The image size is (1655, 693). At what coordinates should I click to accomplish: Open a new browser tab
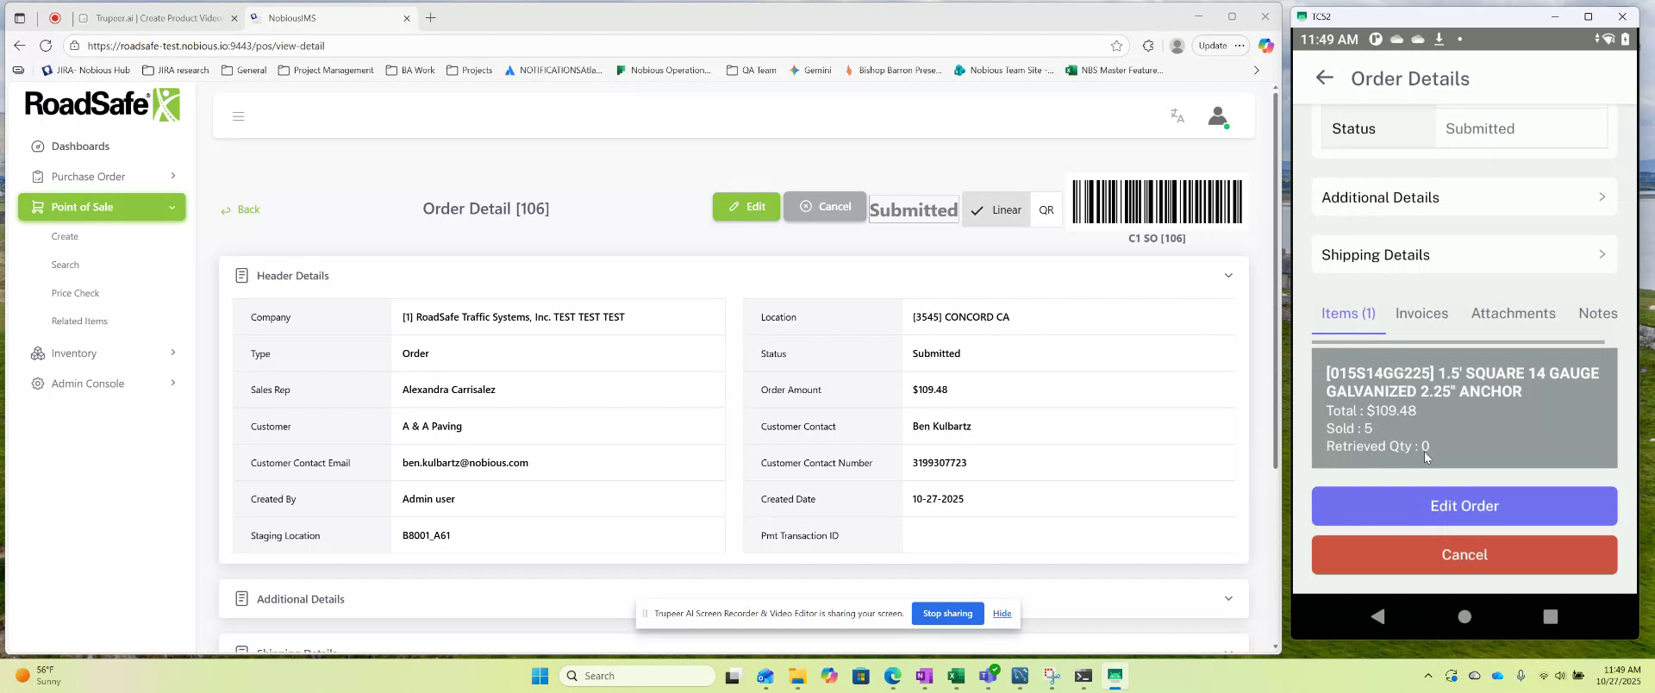coord(431,17)
